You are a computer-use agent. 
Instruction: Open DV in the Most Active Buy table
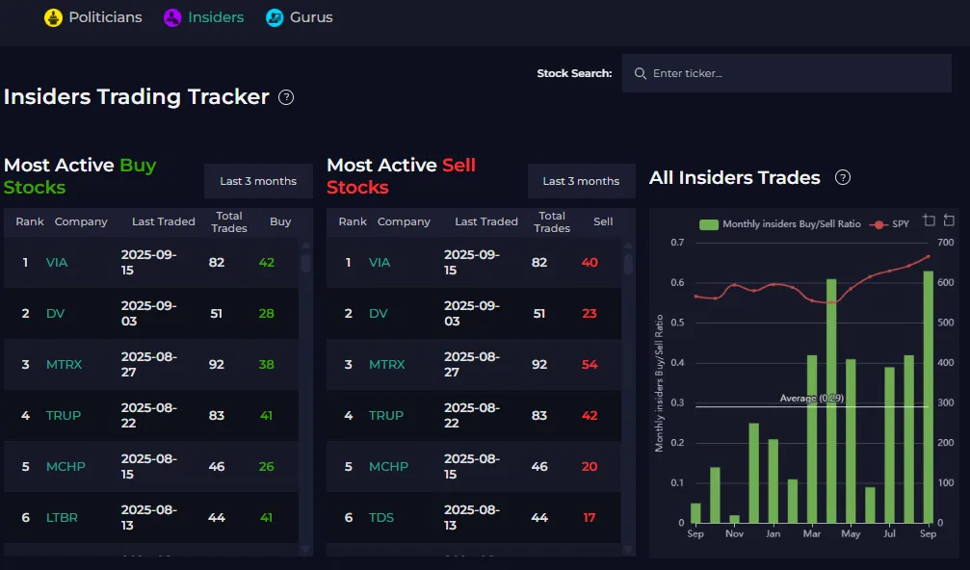pyautogui.click(x=55, y=314)
